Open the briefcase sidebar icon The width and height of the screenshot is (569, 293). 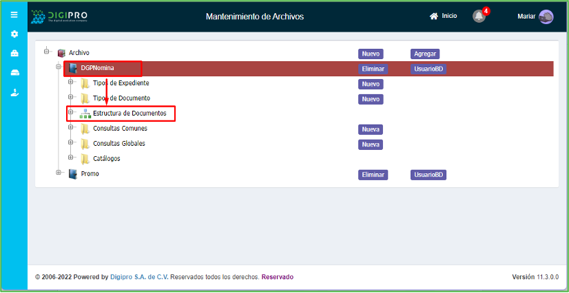14,53
